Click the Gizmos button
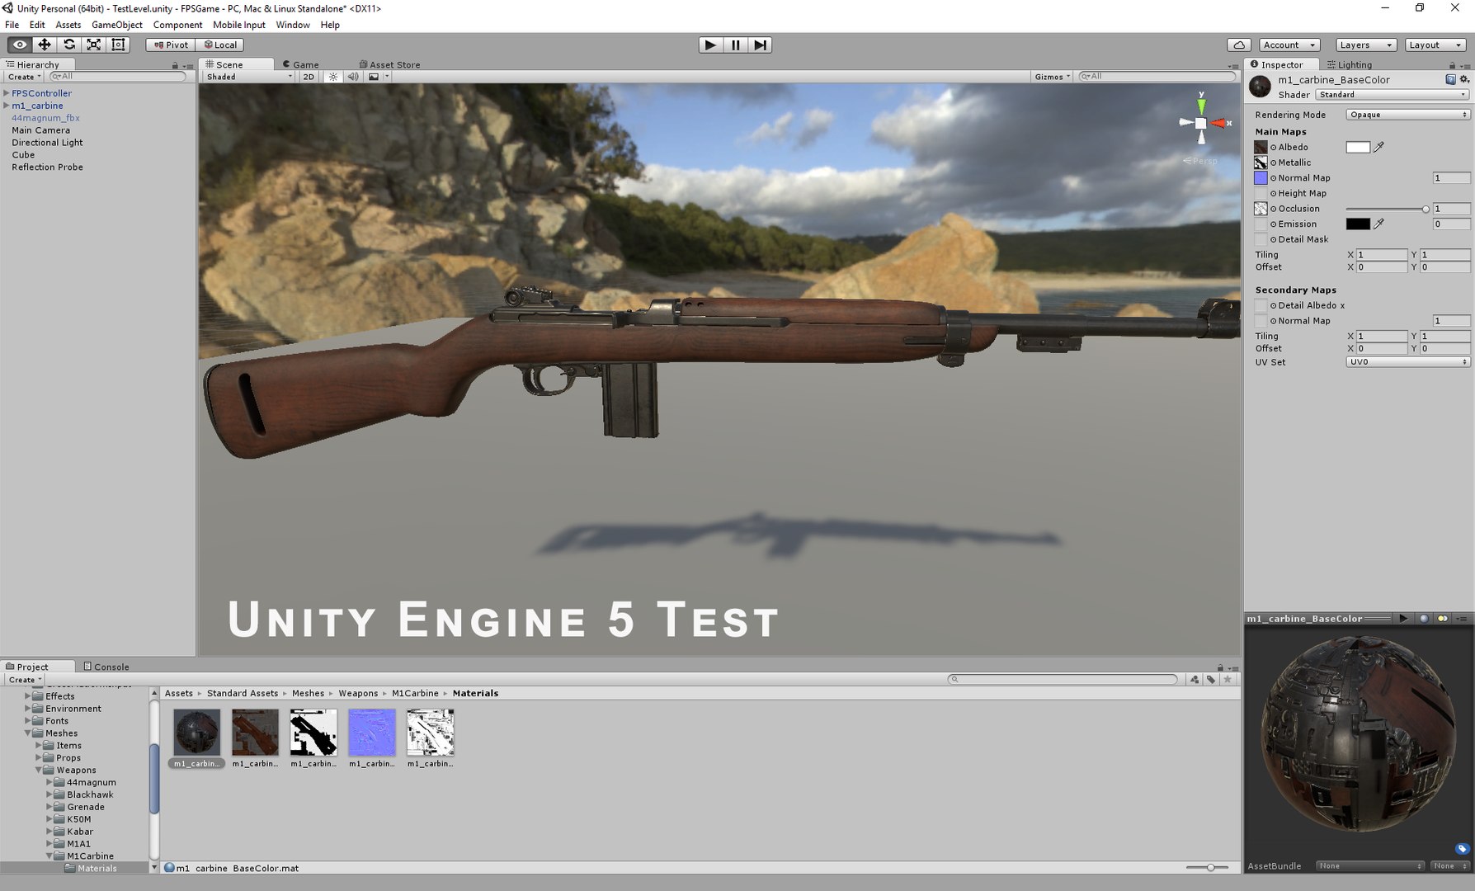This screenshot has width=1475, height=891. (x=1052, y=77)
